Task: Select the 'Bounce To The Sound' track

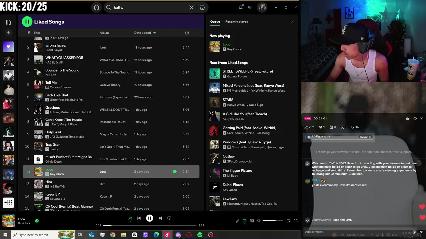Action: [x=111, y=72]
